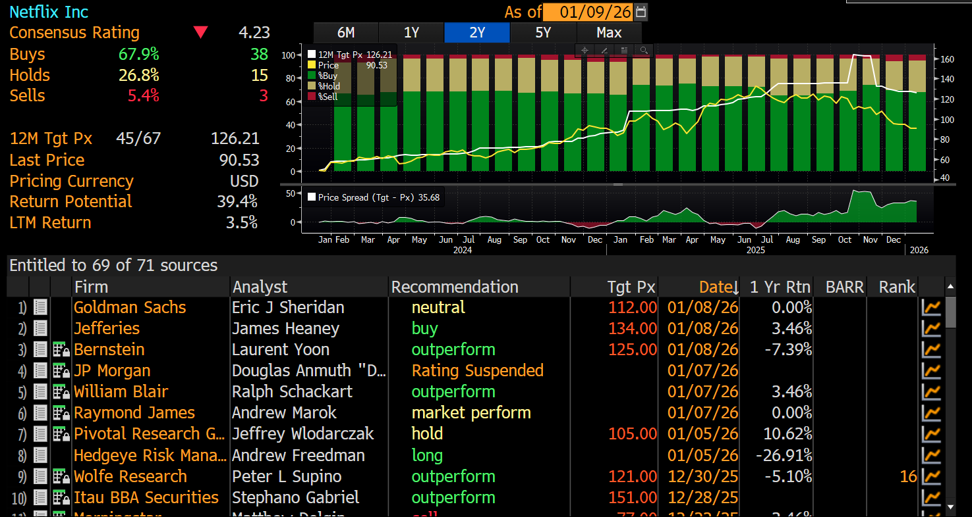Sort by the Tgt Px column header
Image resolution: width=972 pixels, height=517 pixels.
click(x=631, y=287)
